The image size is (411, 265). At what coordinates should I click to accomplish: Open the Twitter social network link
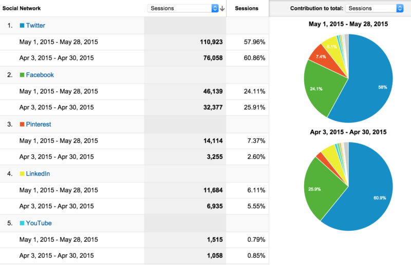35,26
